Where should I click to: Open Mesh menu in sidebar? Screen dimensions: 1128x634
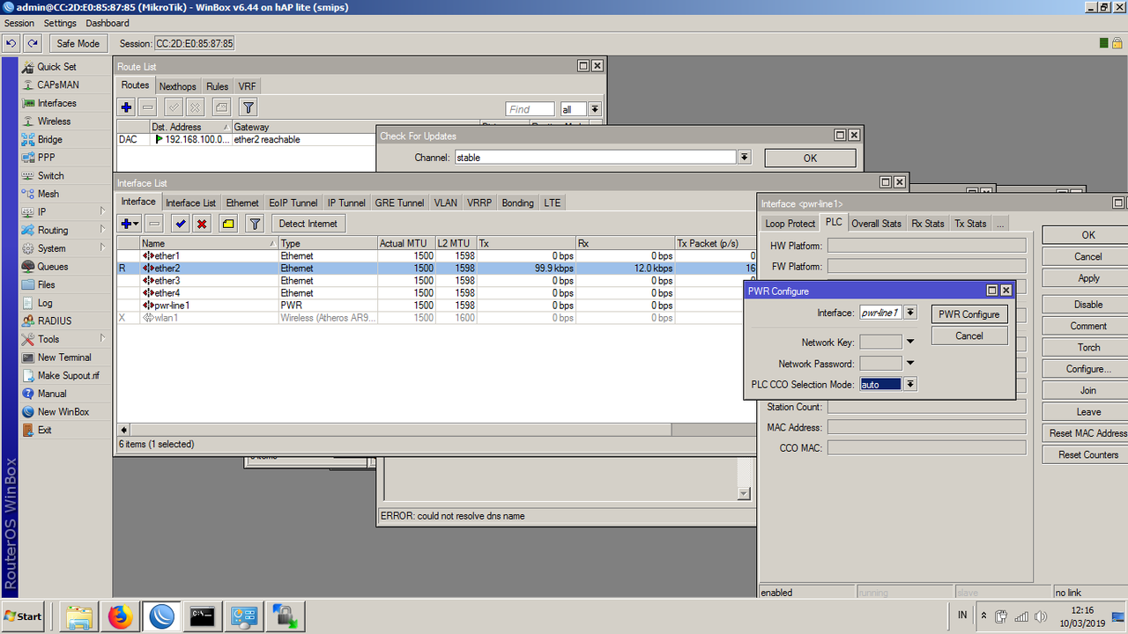[x=48, y=194]
